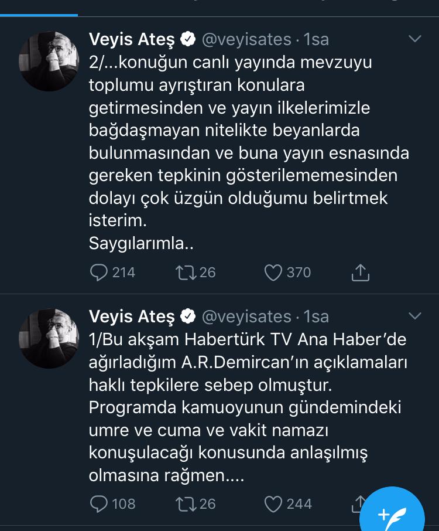The width and height of the screenshot is (439, 531).
Task: Share the tweet ending "Saygılarımla.."
Action: [360, 273]
